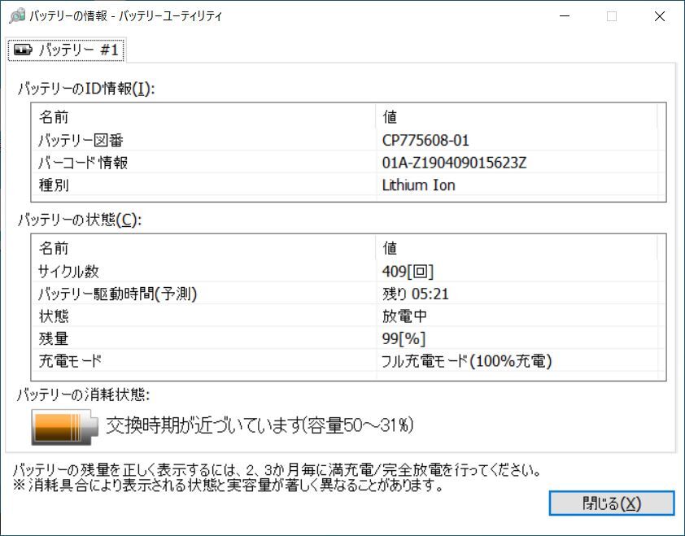Select the 種別 row label
The width and height of the screenshot is (685, 536).
[54, 185]
